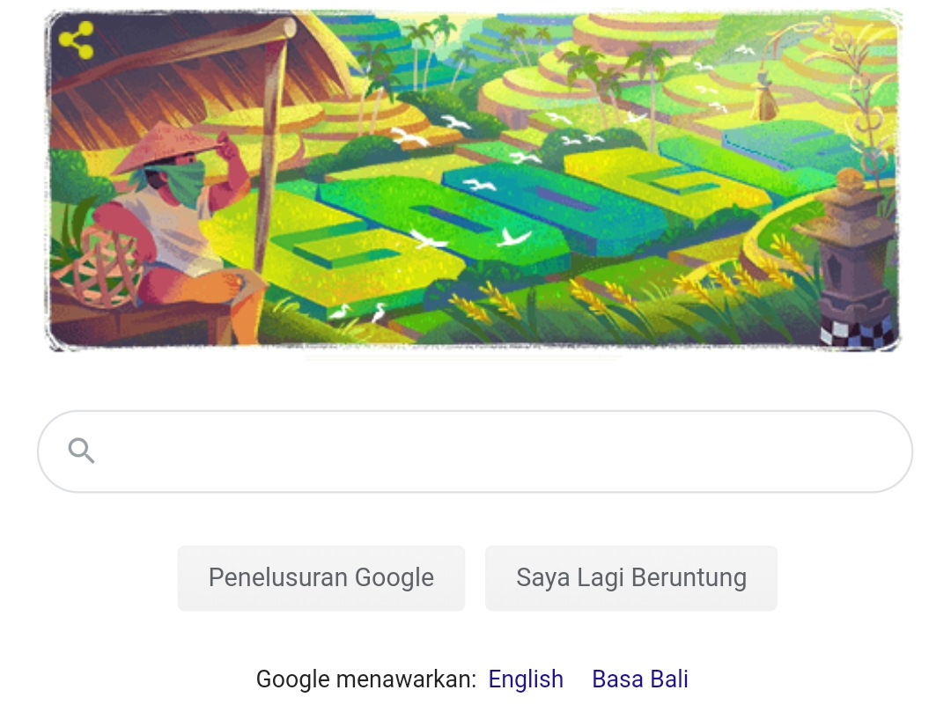Open the rice terrace Google Doodle

pos(475,180)
